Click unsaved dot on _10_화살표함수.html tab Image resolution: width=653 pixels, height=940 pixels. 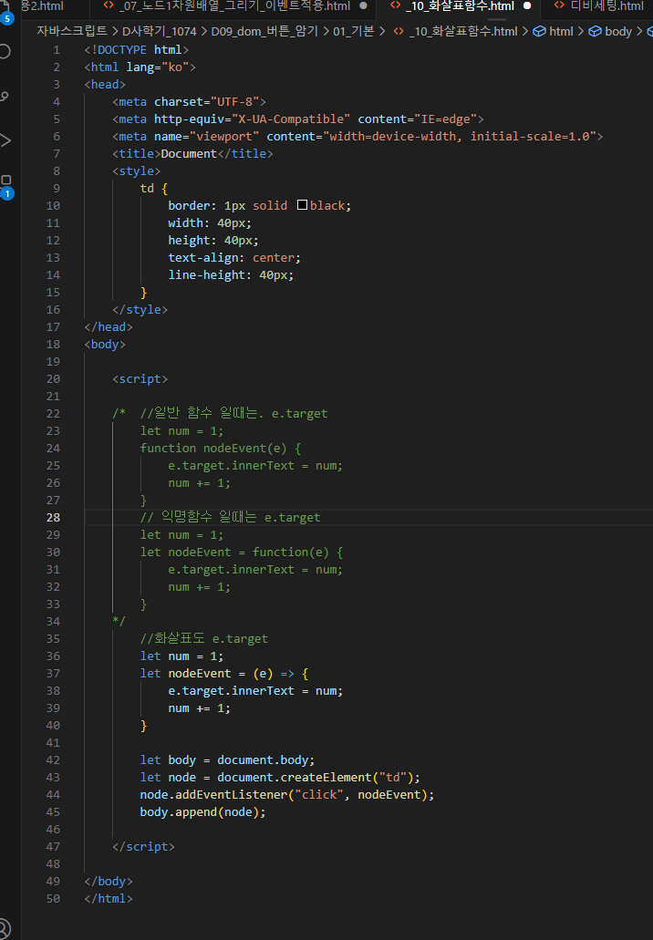(x=527, y=6)
